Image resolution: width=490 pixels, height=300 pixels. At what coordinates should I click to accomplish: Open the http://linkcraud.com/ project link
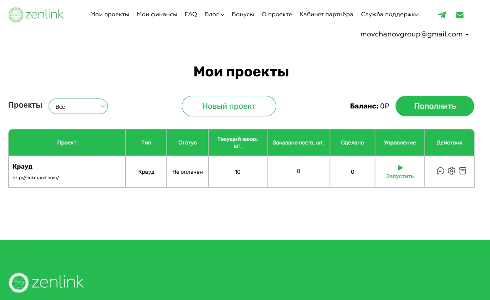pyautogui.click(x=36, y=178)
